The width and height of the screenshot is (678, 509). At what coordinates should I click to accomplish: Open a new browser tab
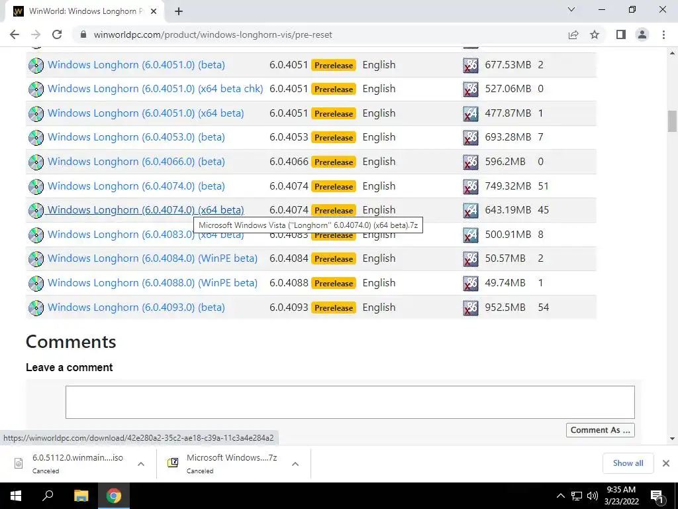tap(179, 12)
